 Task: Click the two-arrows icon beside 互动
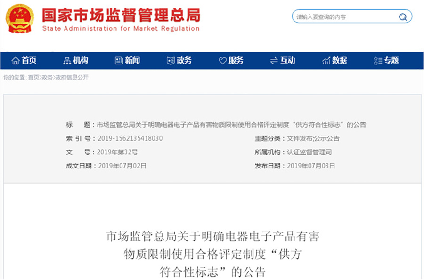coord(274,61)
